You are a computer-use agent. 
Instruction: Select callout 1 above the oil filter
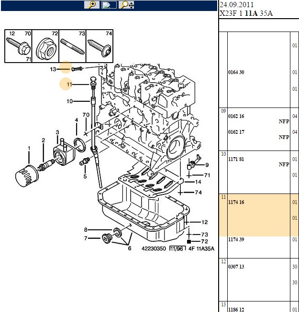point(29,148)
